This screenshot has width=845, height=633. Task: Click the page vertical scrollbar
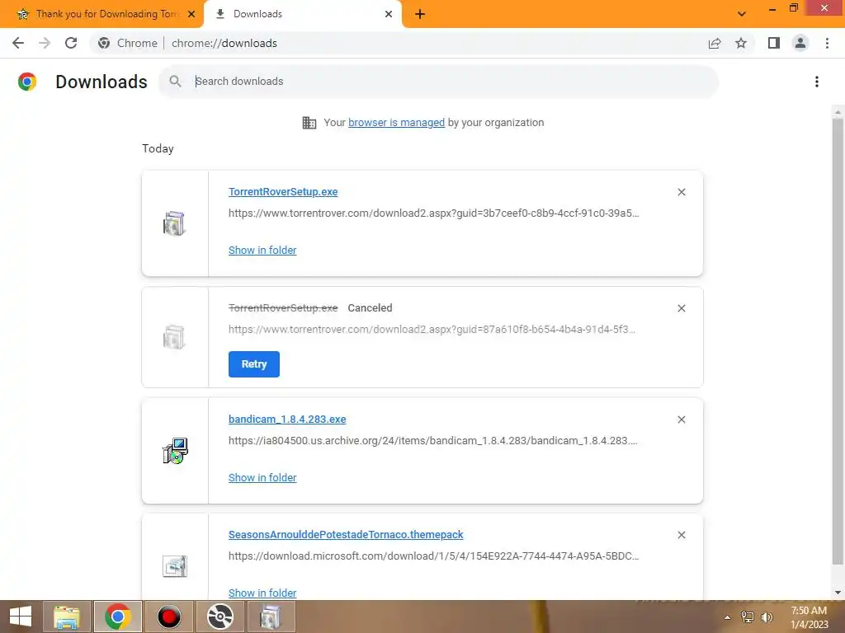838,341
